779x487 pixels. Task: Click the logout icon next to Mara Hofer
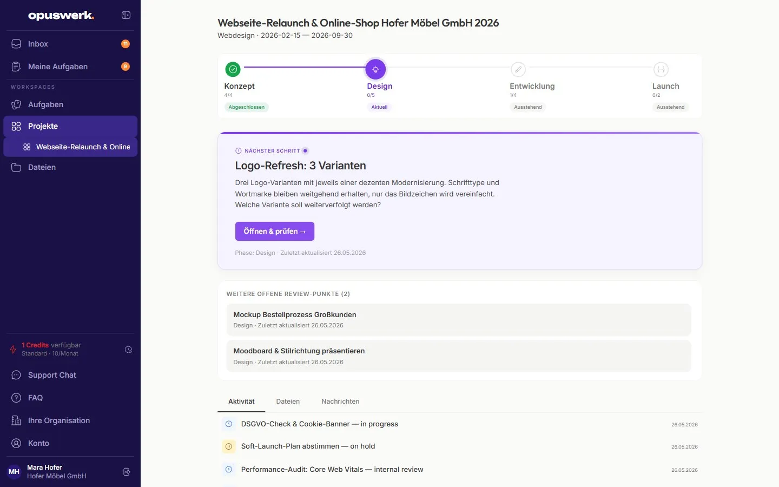127,472
